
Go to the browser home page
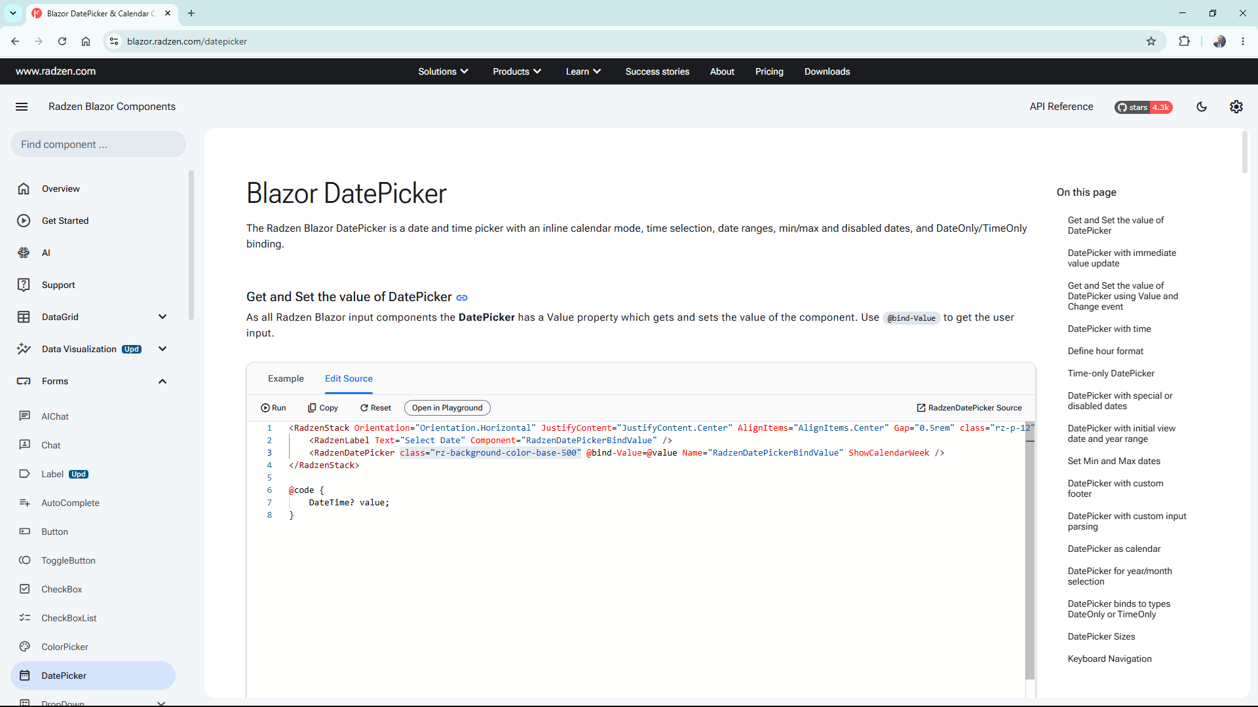(x=86, y=41)
